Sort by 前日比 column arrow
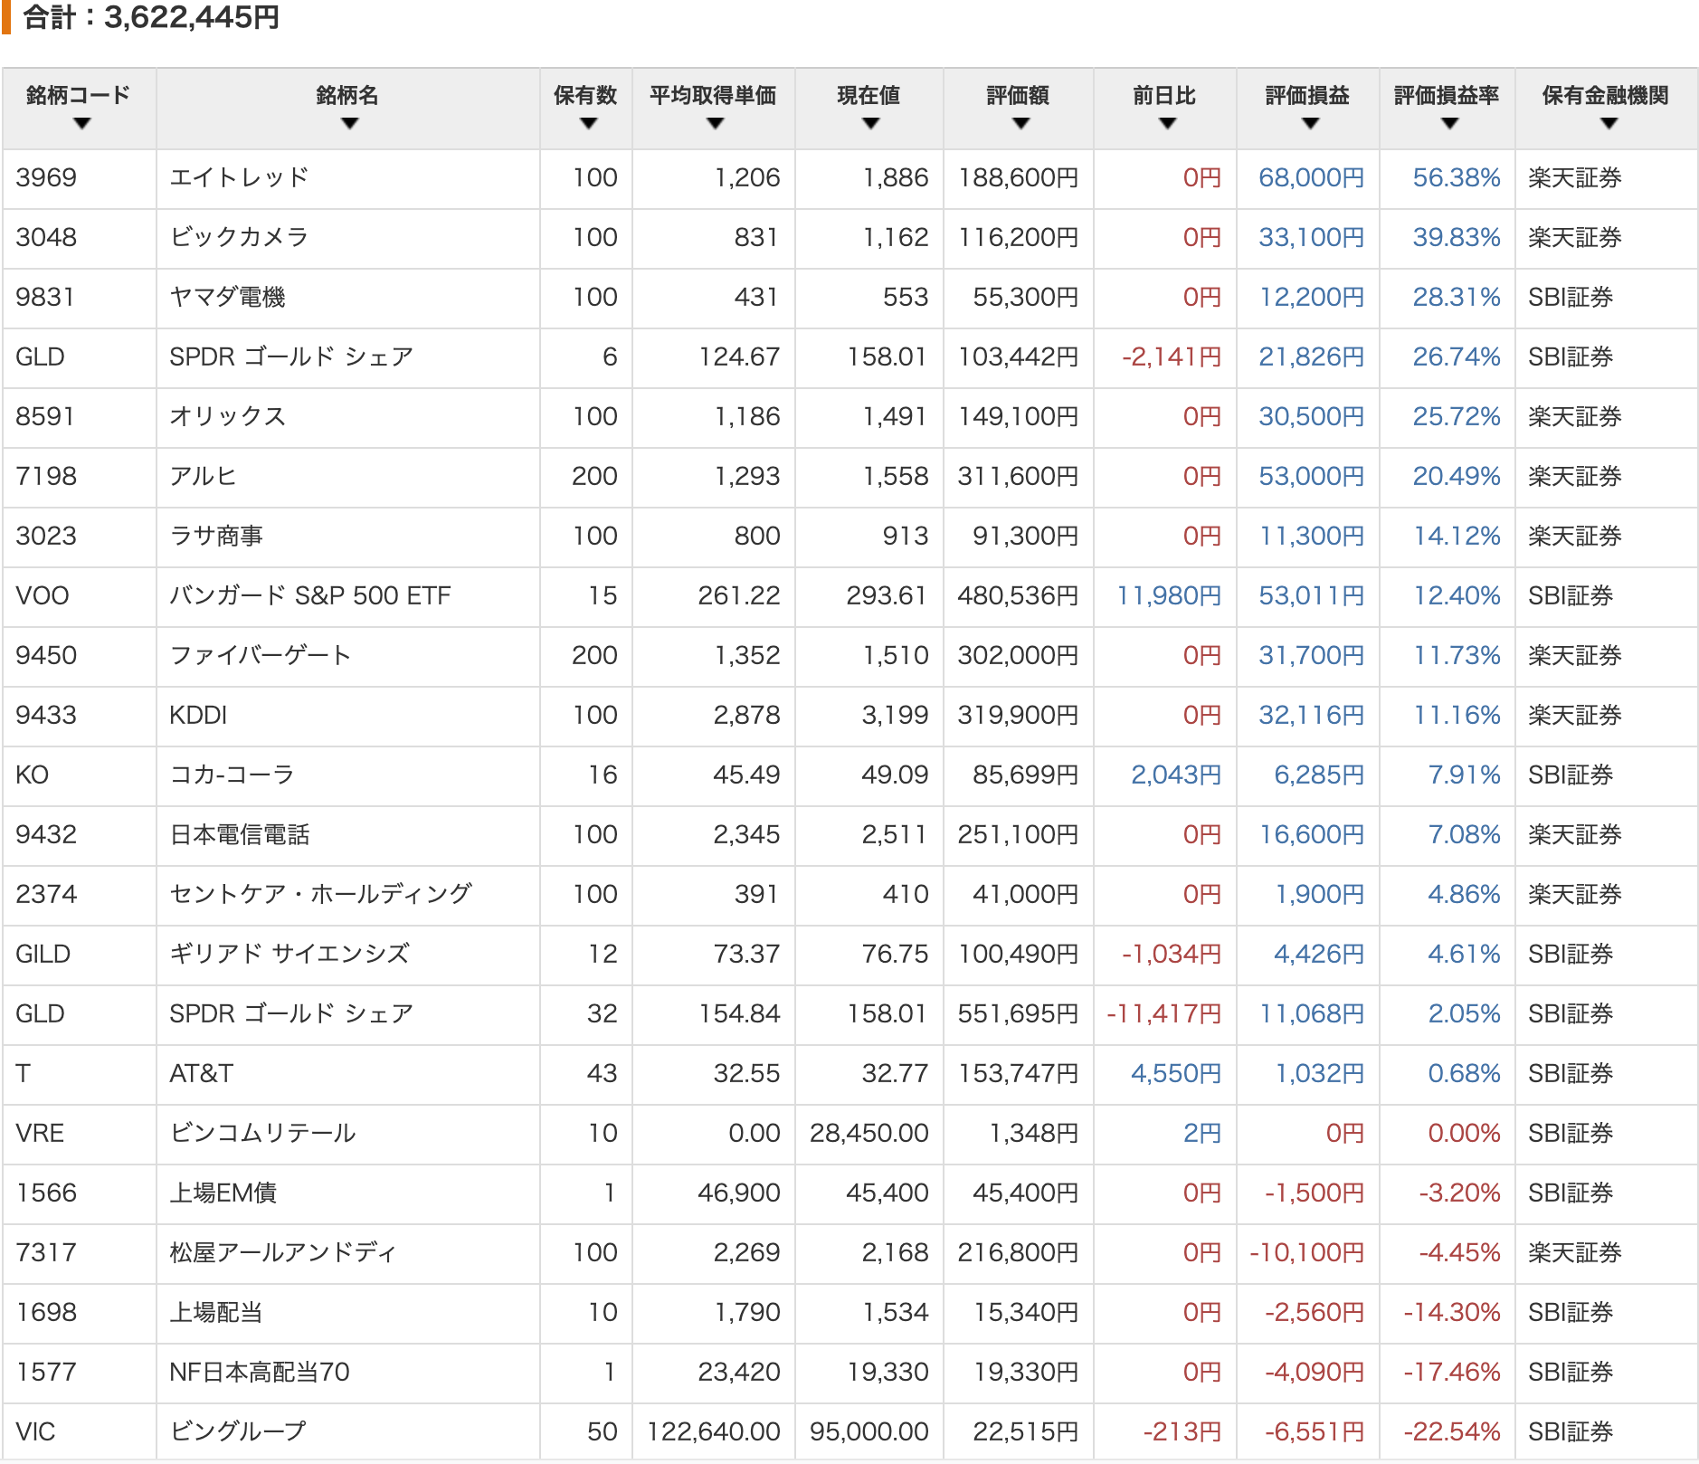This screenshot has height=1464, width=1699. [x=1168, y=124]
